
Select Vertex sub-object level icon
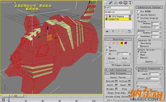(109, 43)
